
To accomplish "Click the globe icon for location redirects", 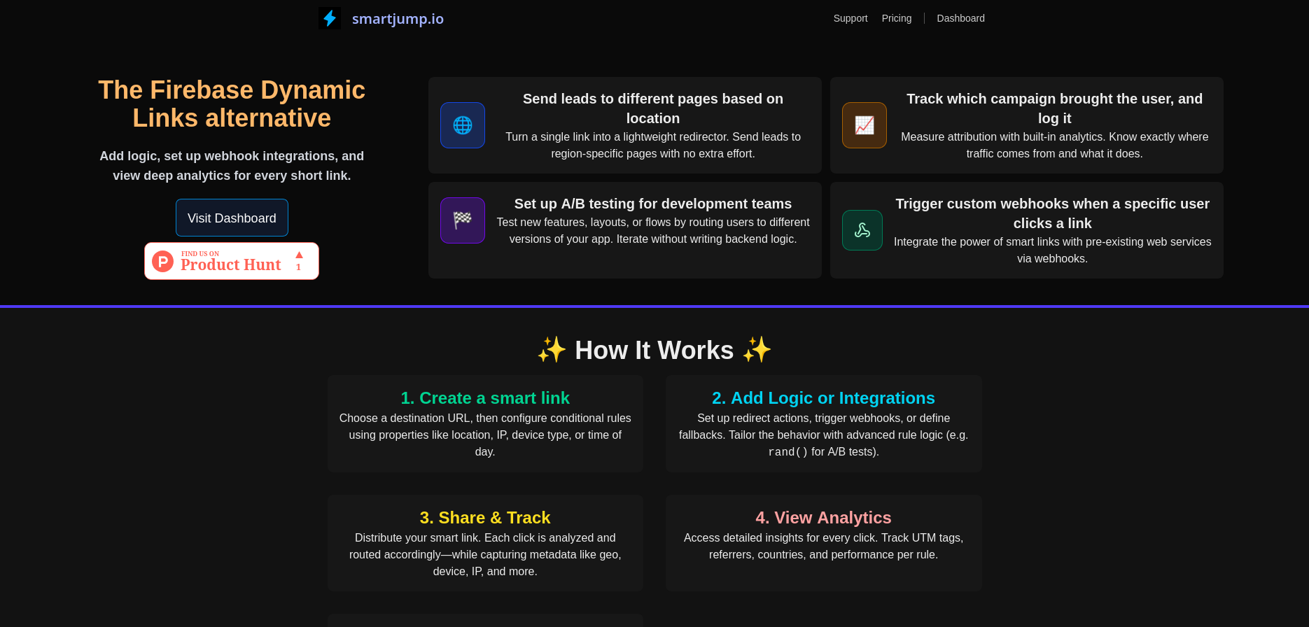I will [x=463, y=125].
